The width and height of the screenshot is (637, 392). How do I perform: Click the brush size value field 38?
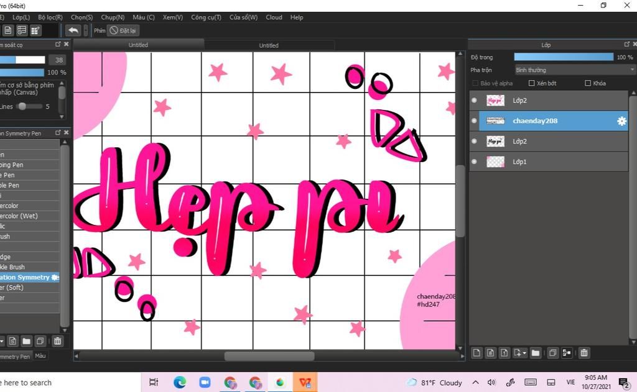(x=58, y=60)
